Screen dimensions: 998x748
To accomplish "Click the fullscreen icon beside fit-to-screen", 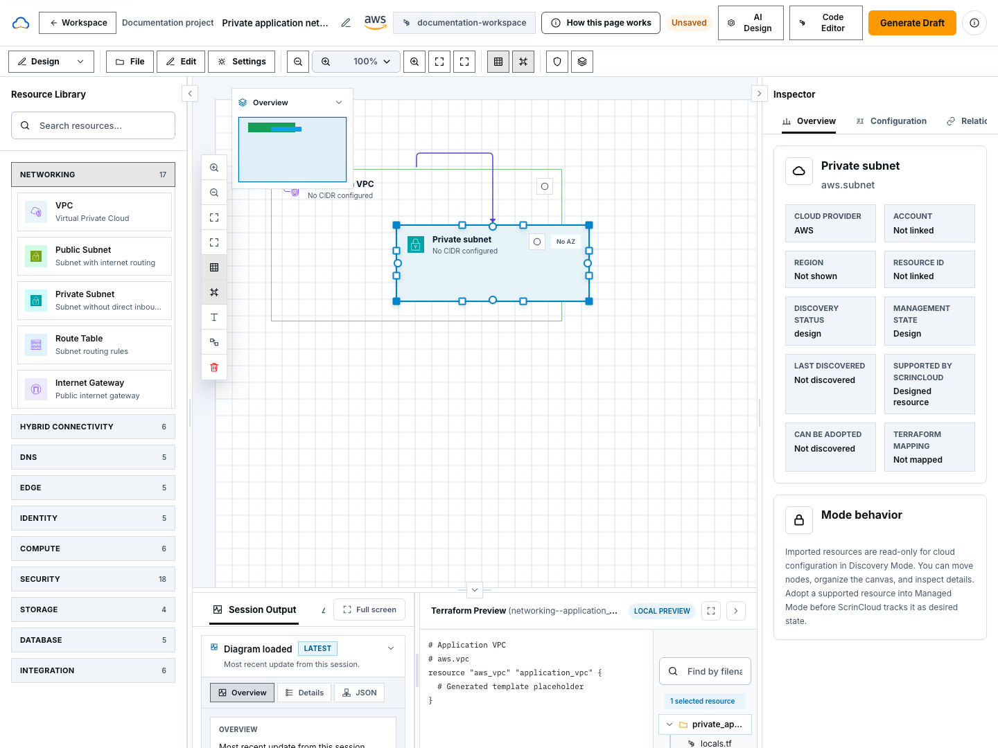I will point(464,62).
